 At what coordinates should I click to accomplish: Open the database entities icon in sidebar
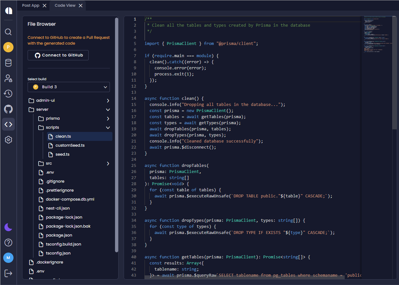point(8,63)
